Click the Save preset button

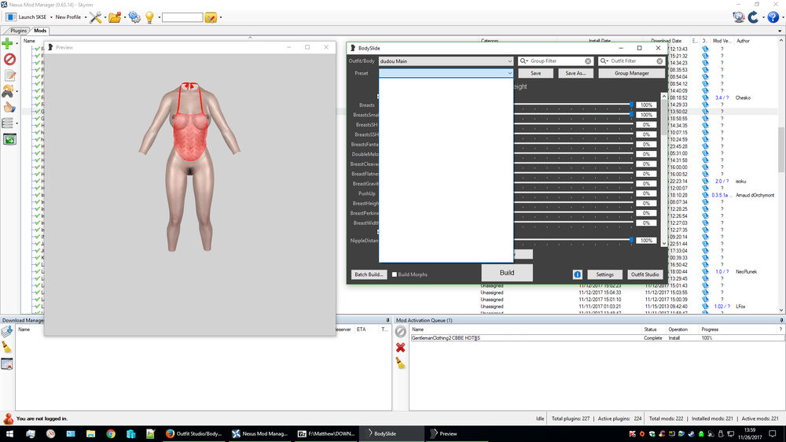pyautogui.click(x=535, y=73)
